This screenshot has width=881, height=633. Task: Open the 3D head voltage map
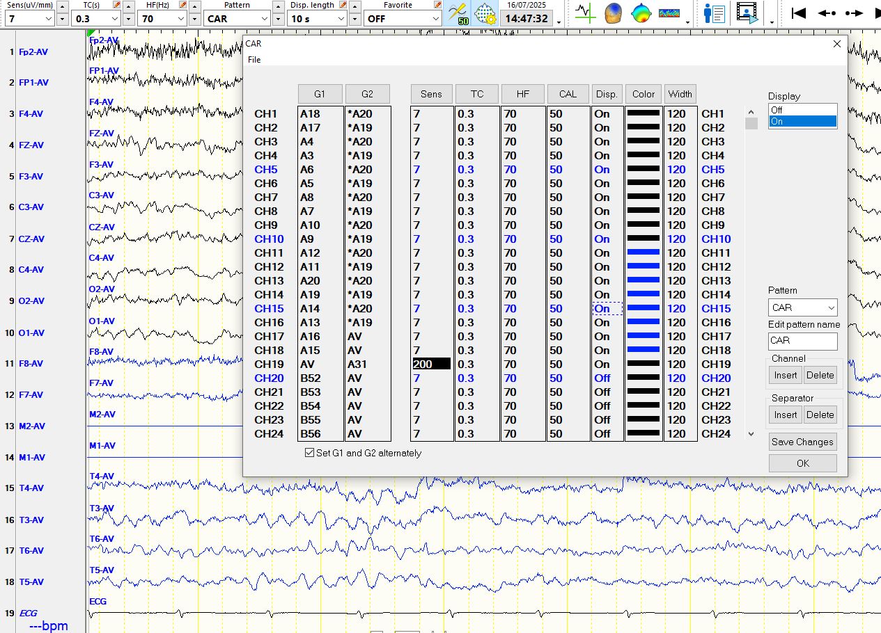coord(613,13)
